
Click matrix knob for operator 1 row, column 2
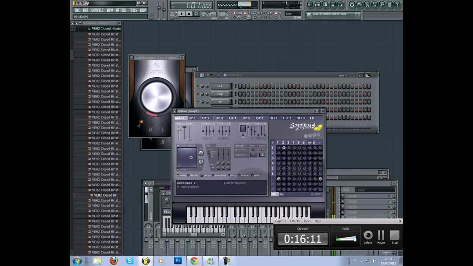[284, 148]
